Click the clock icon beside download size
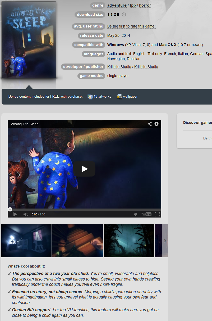212x321 pixels. tap(124, 15)
